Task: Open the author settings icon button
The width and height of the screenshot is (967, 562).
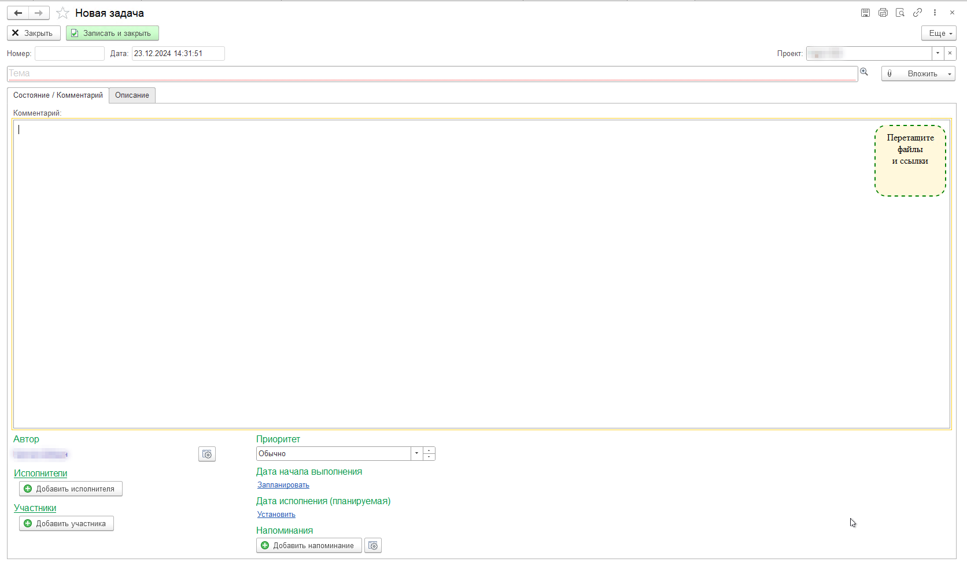Action: click(207, 454)
